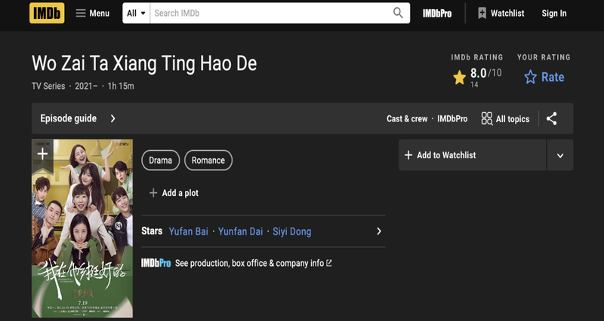Expand the Add to Watchlist dropdown arrow
This screenshot has height=321, width=604.
(x=560, y=155)
